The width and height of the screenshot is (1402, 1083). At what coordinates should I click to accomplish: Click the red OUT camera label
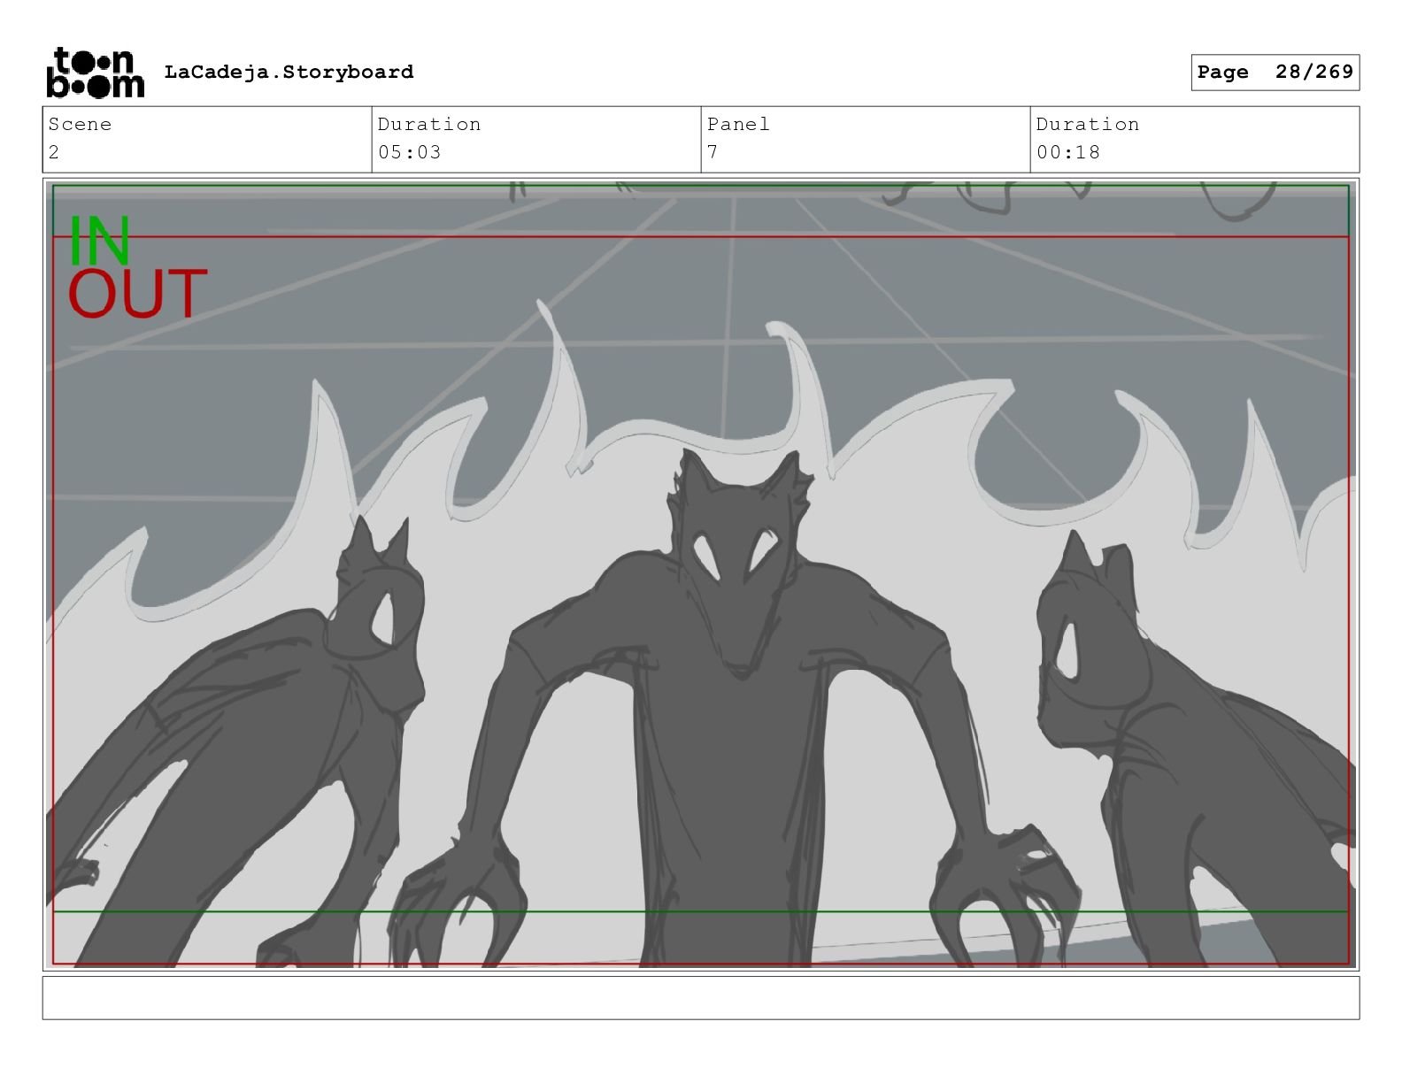coord(137,295)
